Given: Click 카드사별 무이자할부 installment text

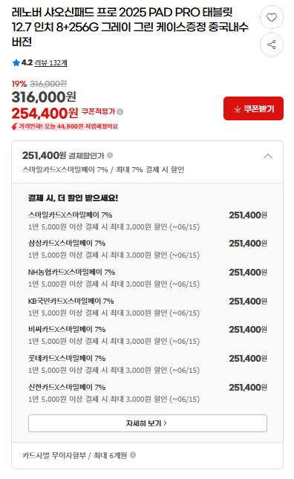Looking at the screenshot, I should (54, 455).
